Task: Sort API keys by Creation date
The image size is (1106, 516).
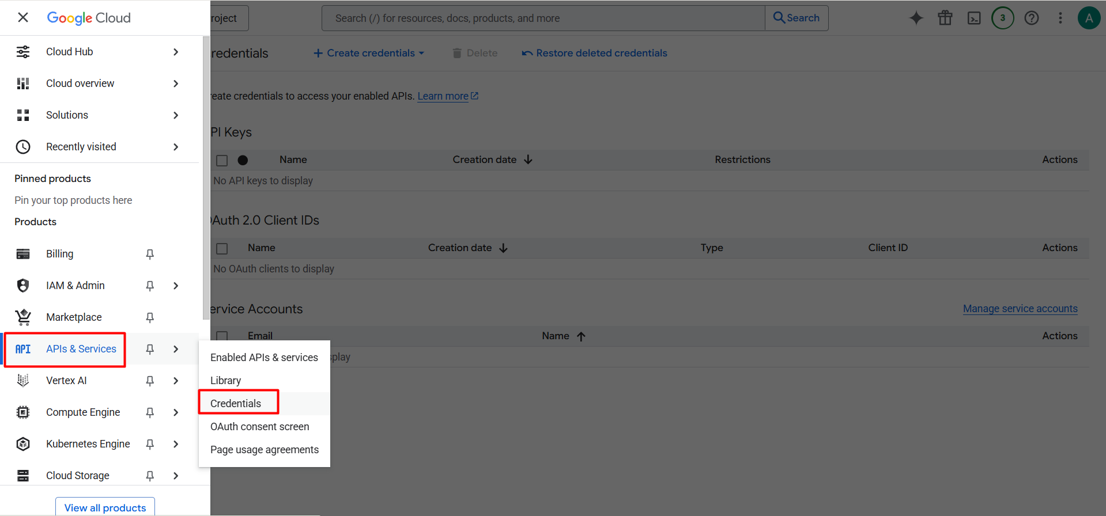Action: (x=492, y=160)
